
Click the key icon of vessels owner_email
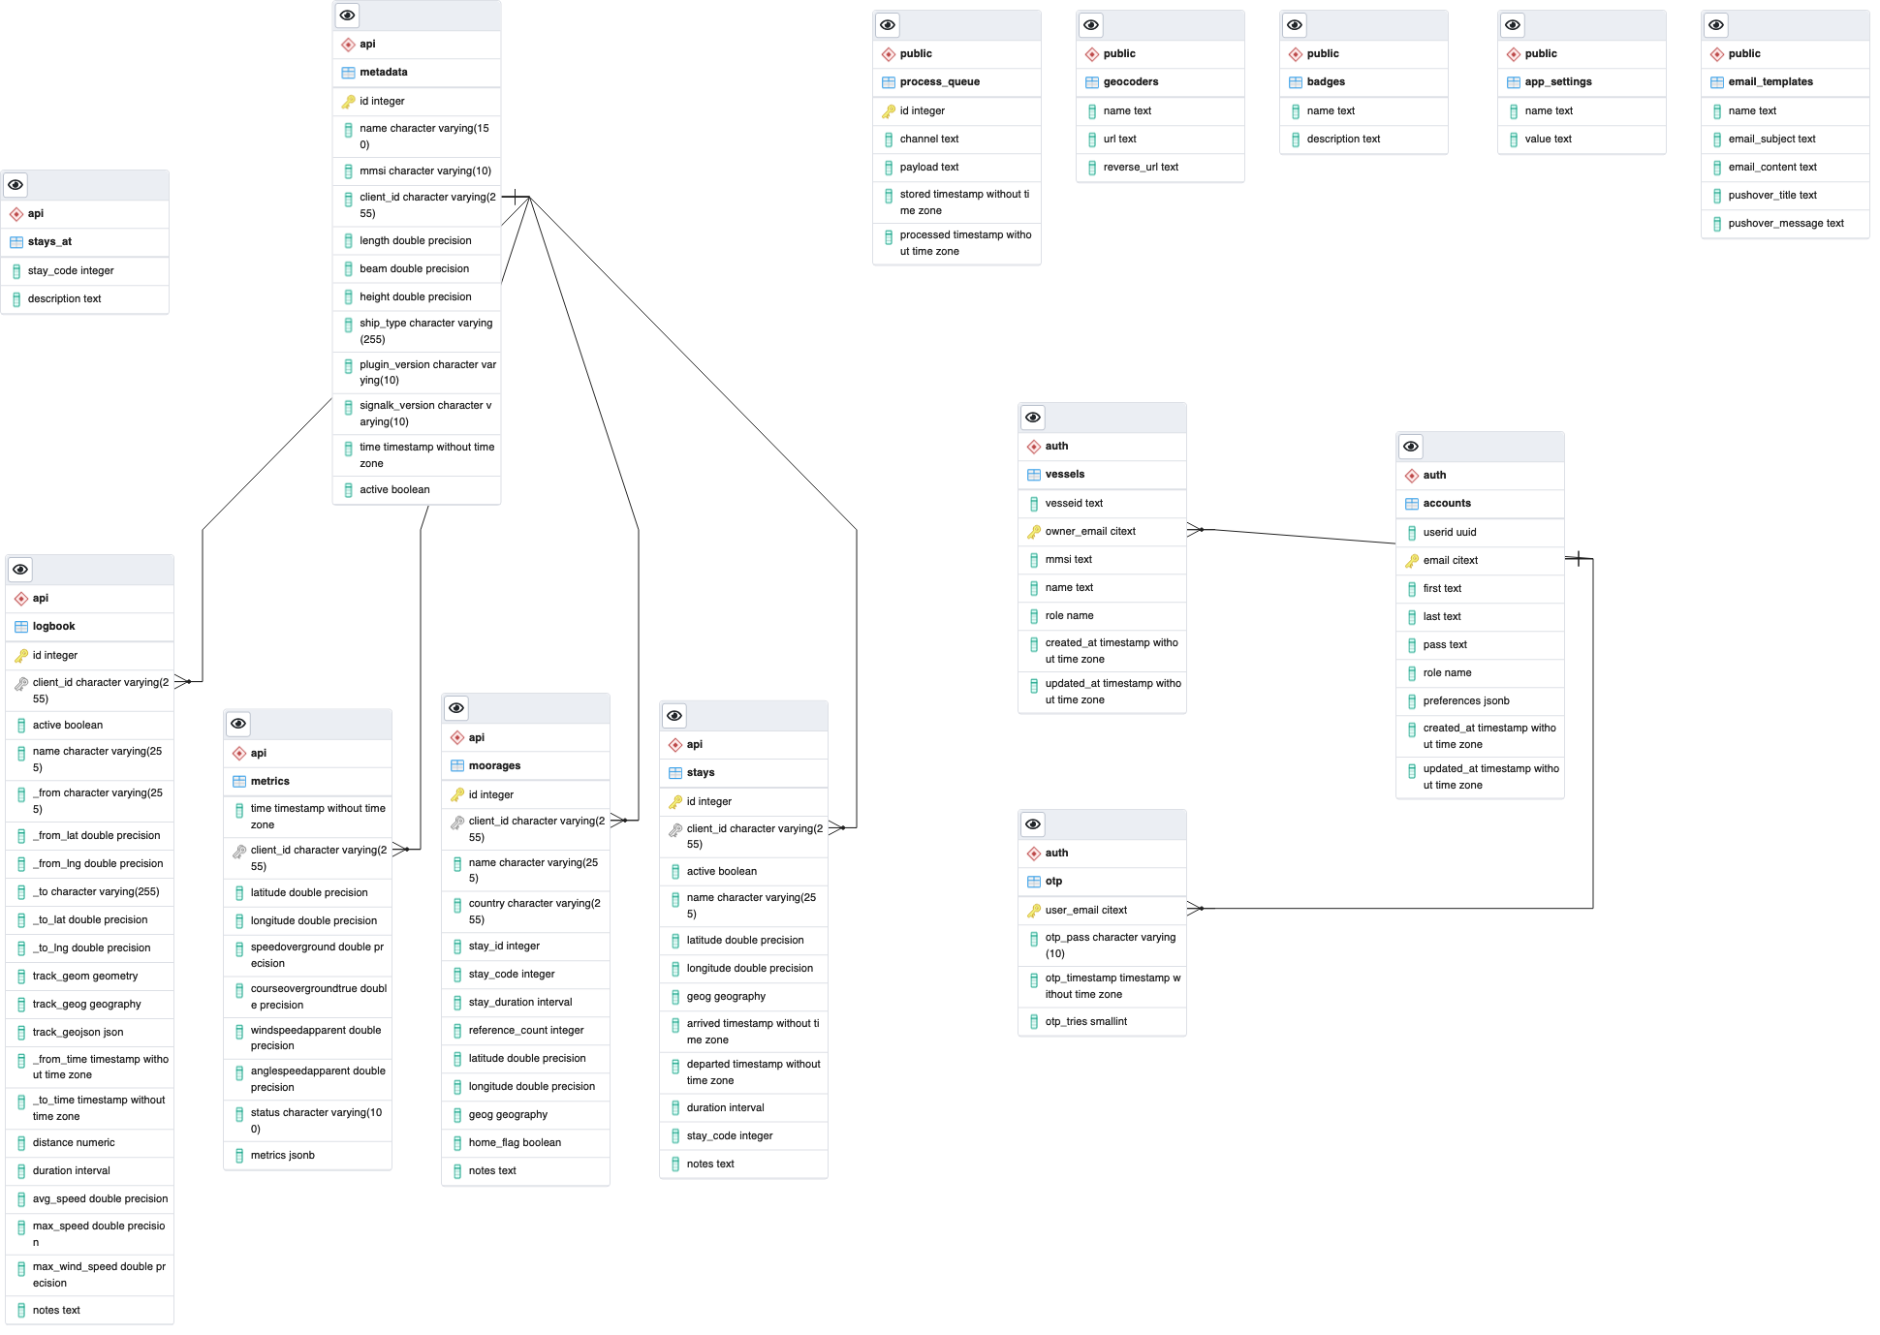(x=1034, y=532)
